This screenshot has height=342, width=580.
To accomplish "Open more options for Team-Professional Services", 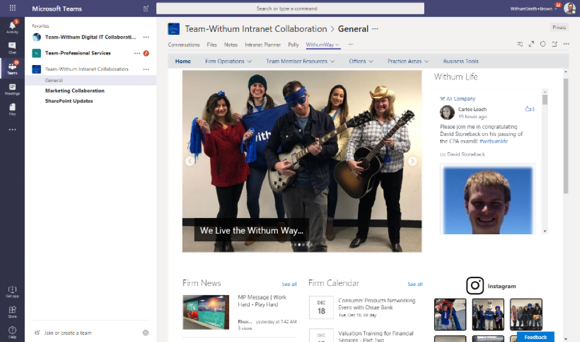I will coord(137,54).
